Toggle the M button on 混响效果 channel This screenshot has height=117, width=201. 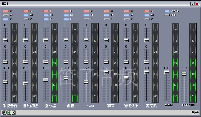click(127, 15)
